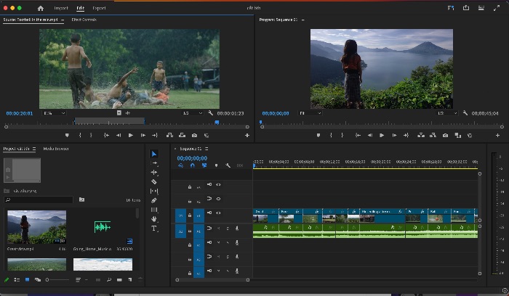
Task: Switch Project panel to list view
Action: pyautogui.click(x=17, y=280)
